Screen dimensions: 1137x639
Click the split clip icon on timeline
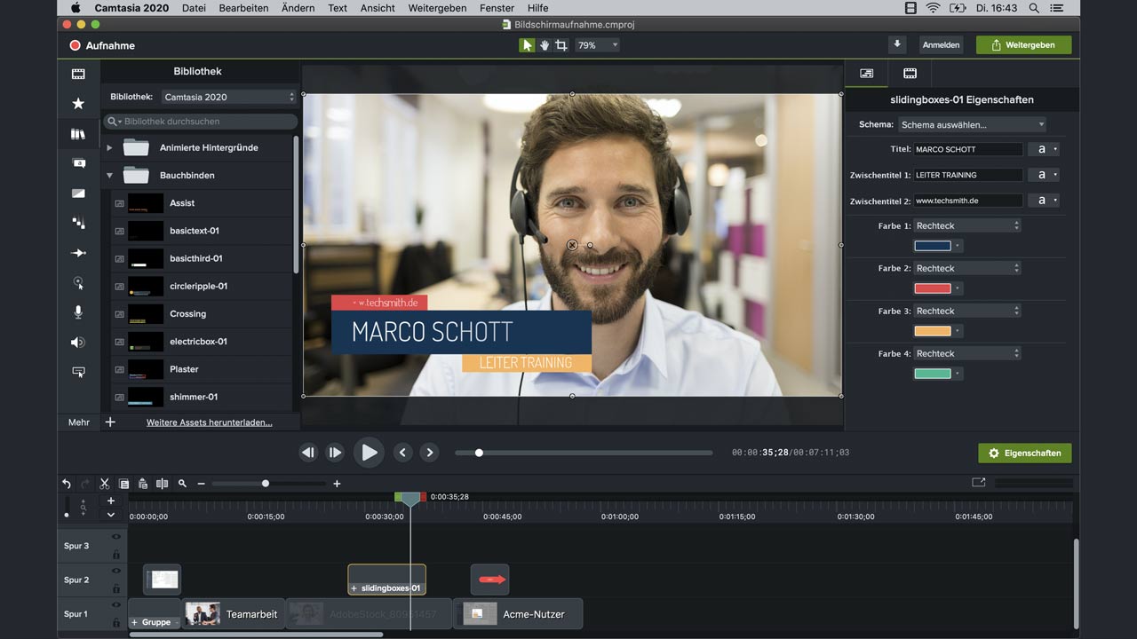tap(162, 484)
